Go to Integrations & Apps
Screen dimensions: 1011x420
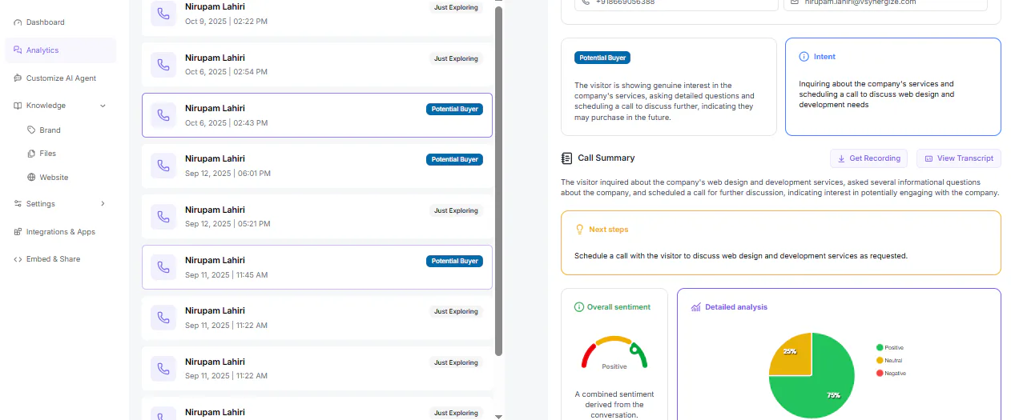coord(60,232)
